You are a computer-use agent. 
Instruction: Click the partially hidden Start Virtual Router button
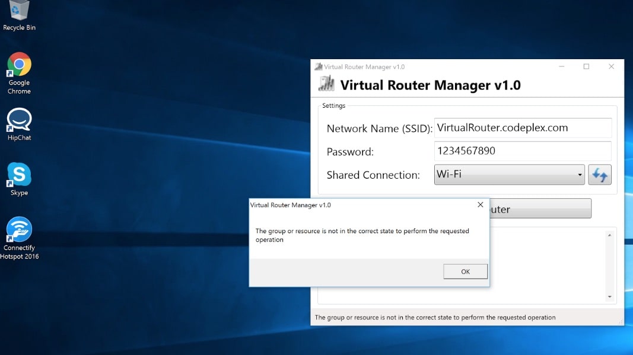[x=540, y=209]
